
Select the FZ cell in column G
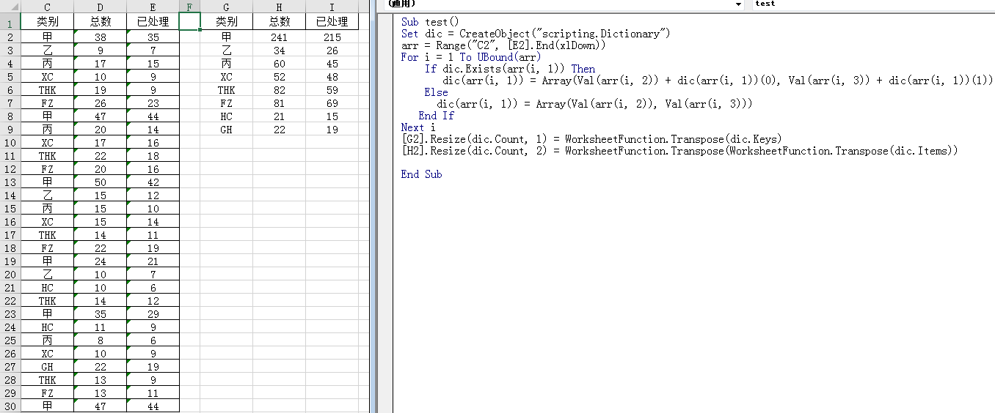click(x=227, y=103)
